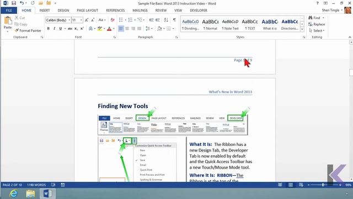Expand the Paragraph dialog launcher
353x199 pixels.
pyautogui.click(x=176, y=37)
